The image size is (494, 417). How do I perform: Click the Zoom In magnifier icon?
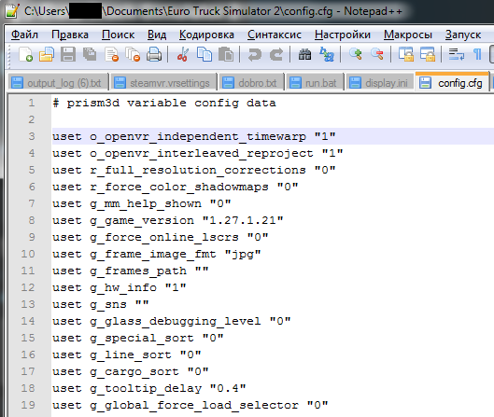(x=356, y=54)
